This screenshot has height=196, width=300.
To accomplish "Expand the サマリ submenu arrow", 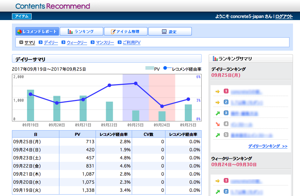I will click(21, 42).
